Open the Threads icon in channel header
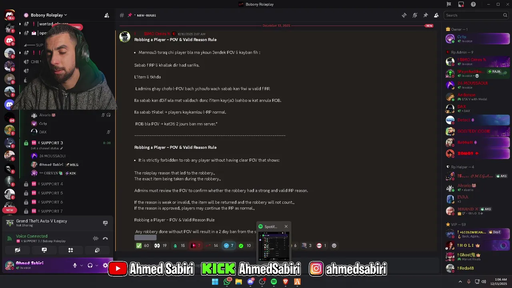The height and width of the screenshot is (288, 512). [x=404, y=15]
